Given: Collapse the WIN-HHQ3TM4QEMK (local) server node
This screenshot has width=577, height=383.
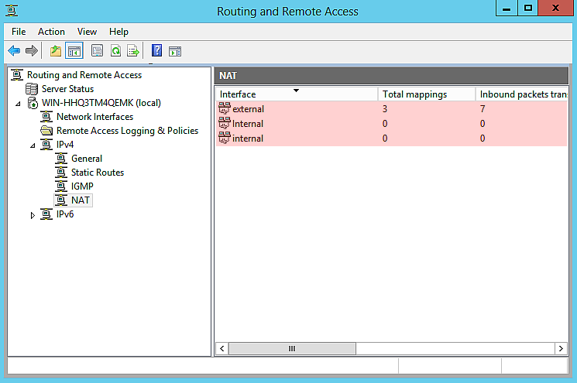Looking at the screenshot, I should pyautogui.click(x=18, y=103).
